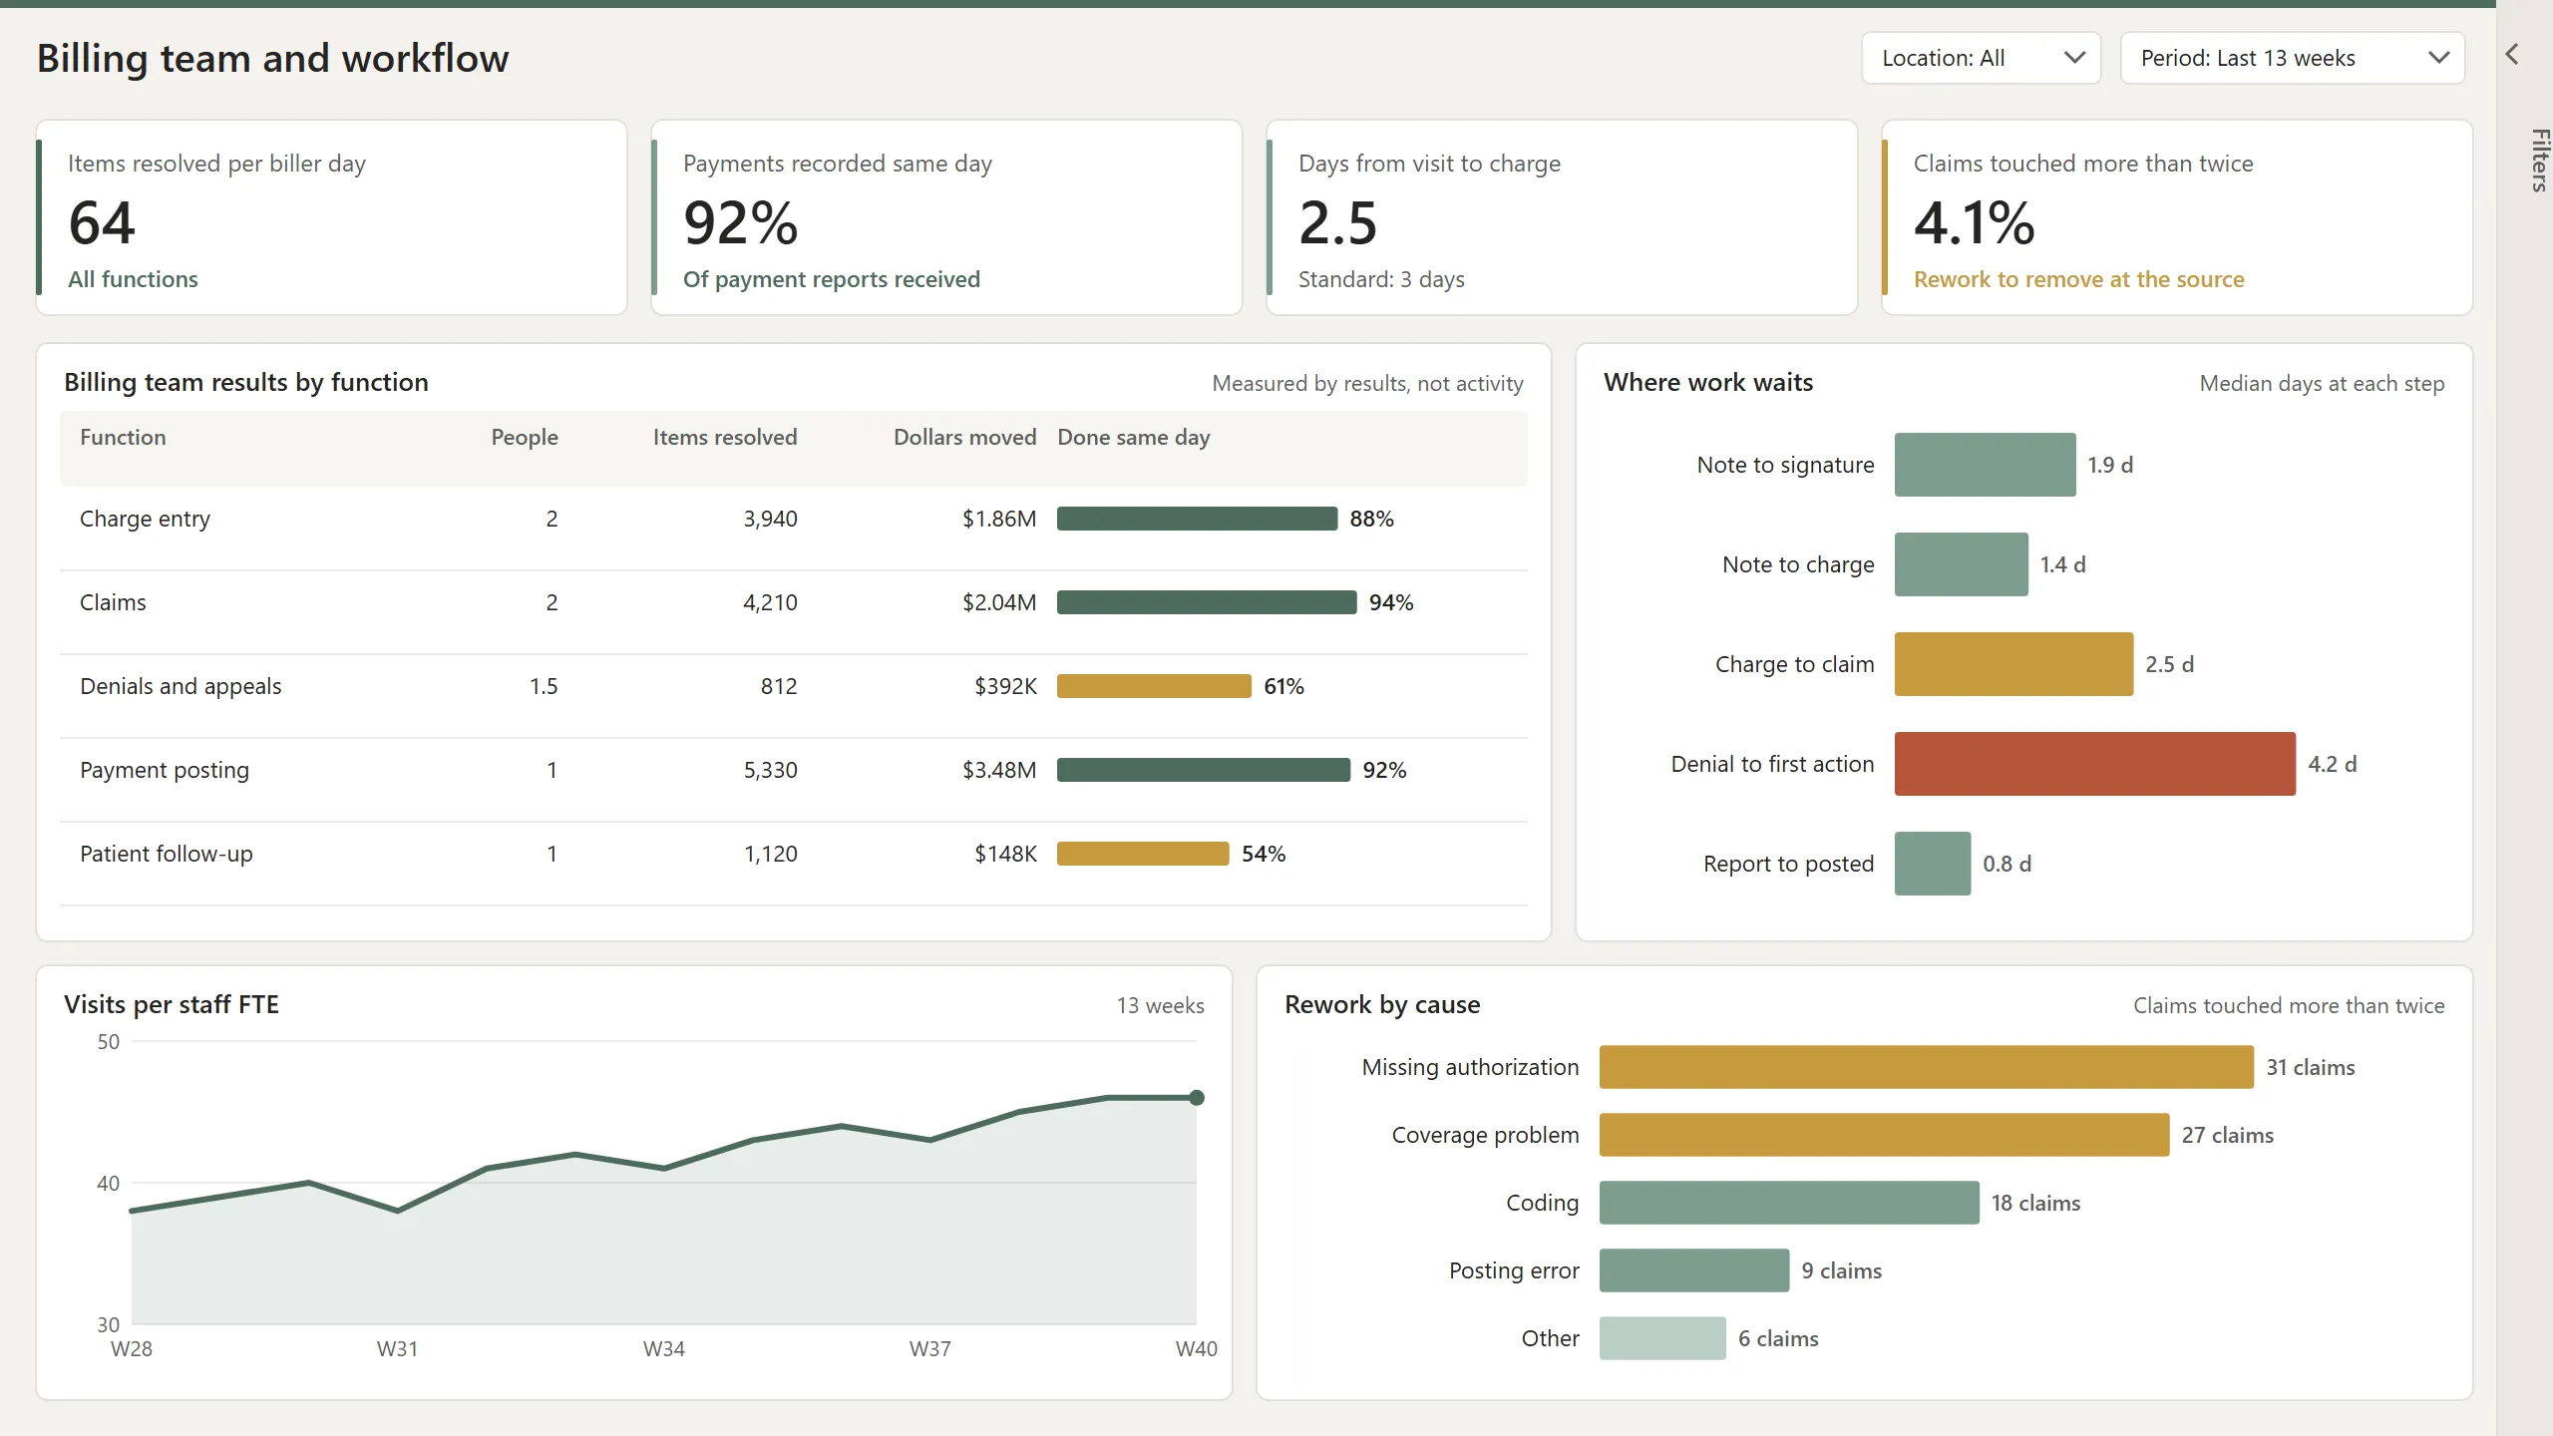The height and width of the screenshot is (1436, 2553).
Task: Open the Location: All dropdown
Action: coord(1981,58)
